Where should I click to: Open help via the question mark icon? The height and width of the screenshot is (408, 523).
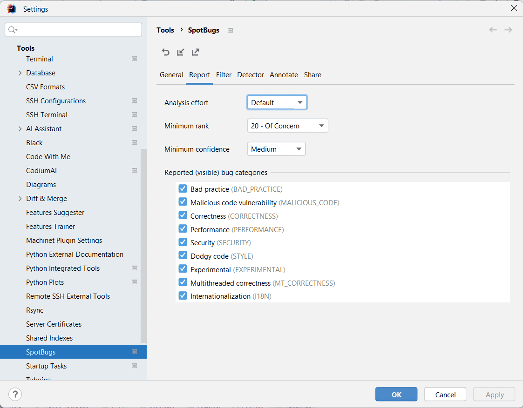[x=15, y=395]
